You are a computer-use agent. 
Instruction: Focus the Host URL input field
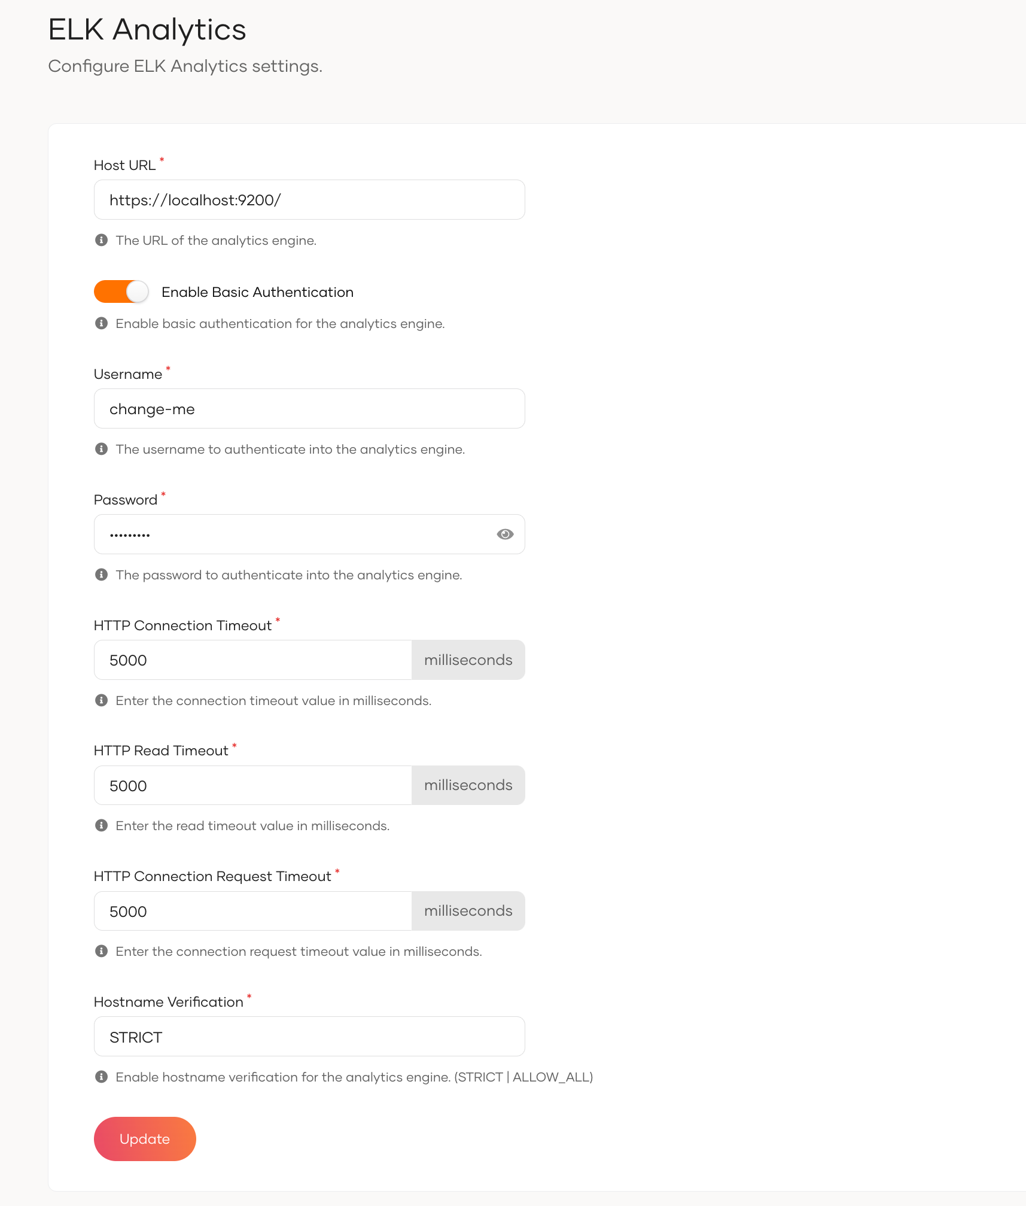[x=309, y=200]
